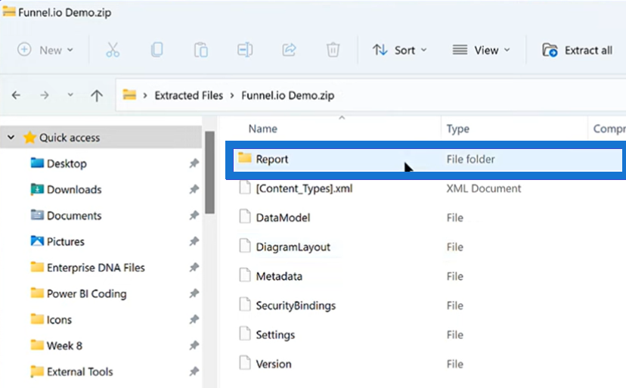Select the DataModel file
The height and width of the screenshot is (388, 626).
point(283,218)
